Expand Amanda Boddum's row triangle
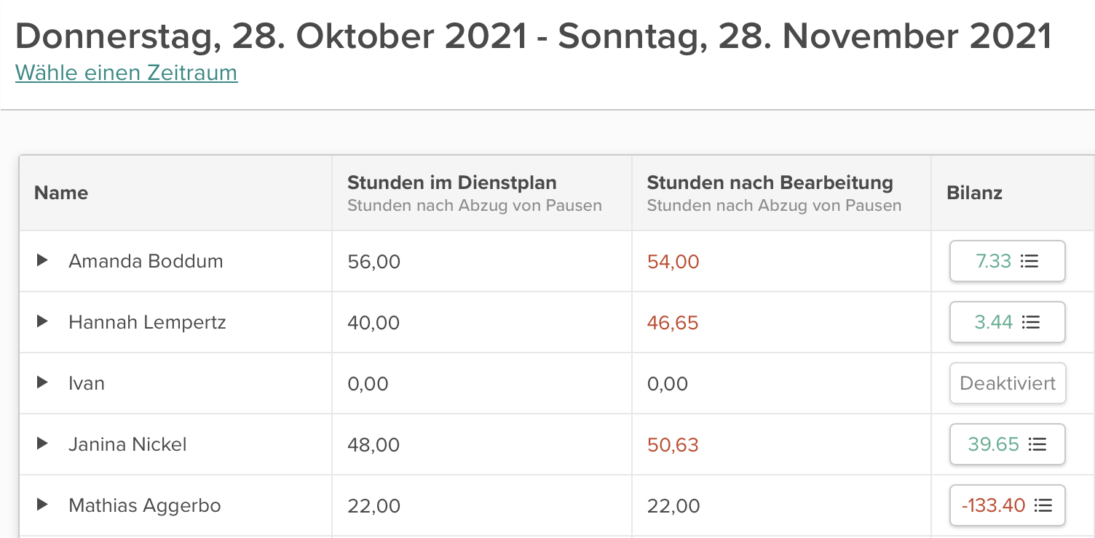Screen dimensions: 1095x538 coord(42,260)
